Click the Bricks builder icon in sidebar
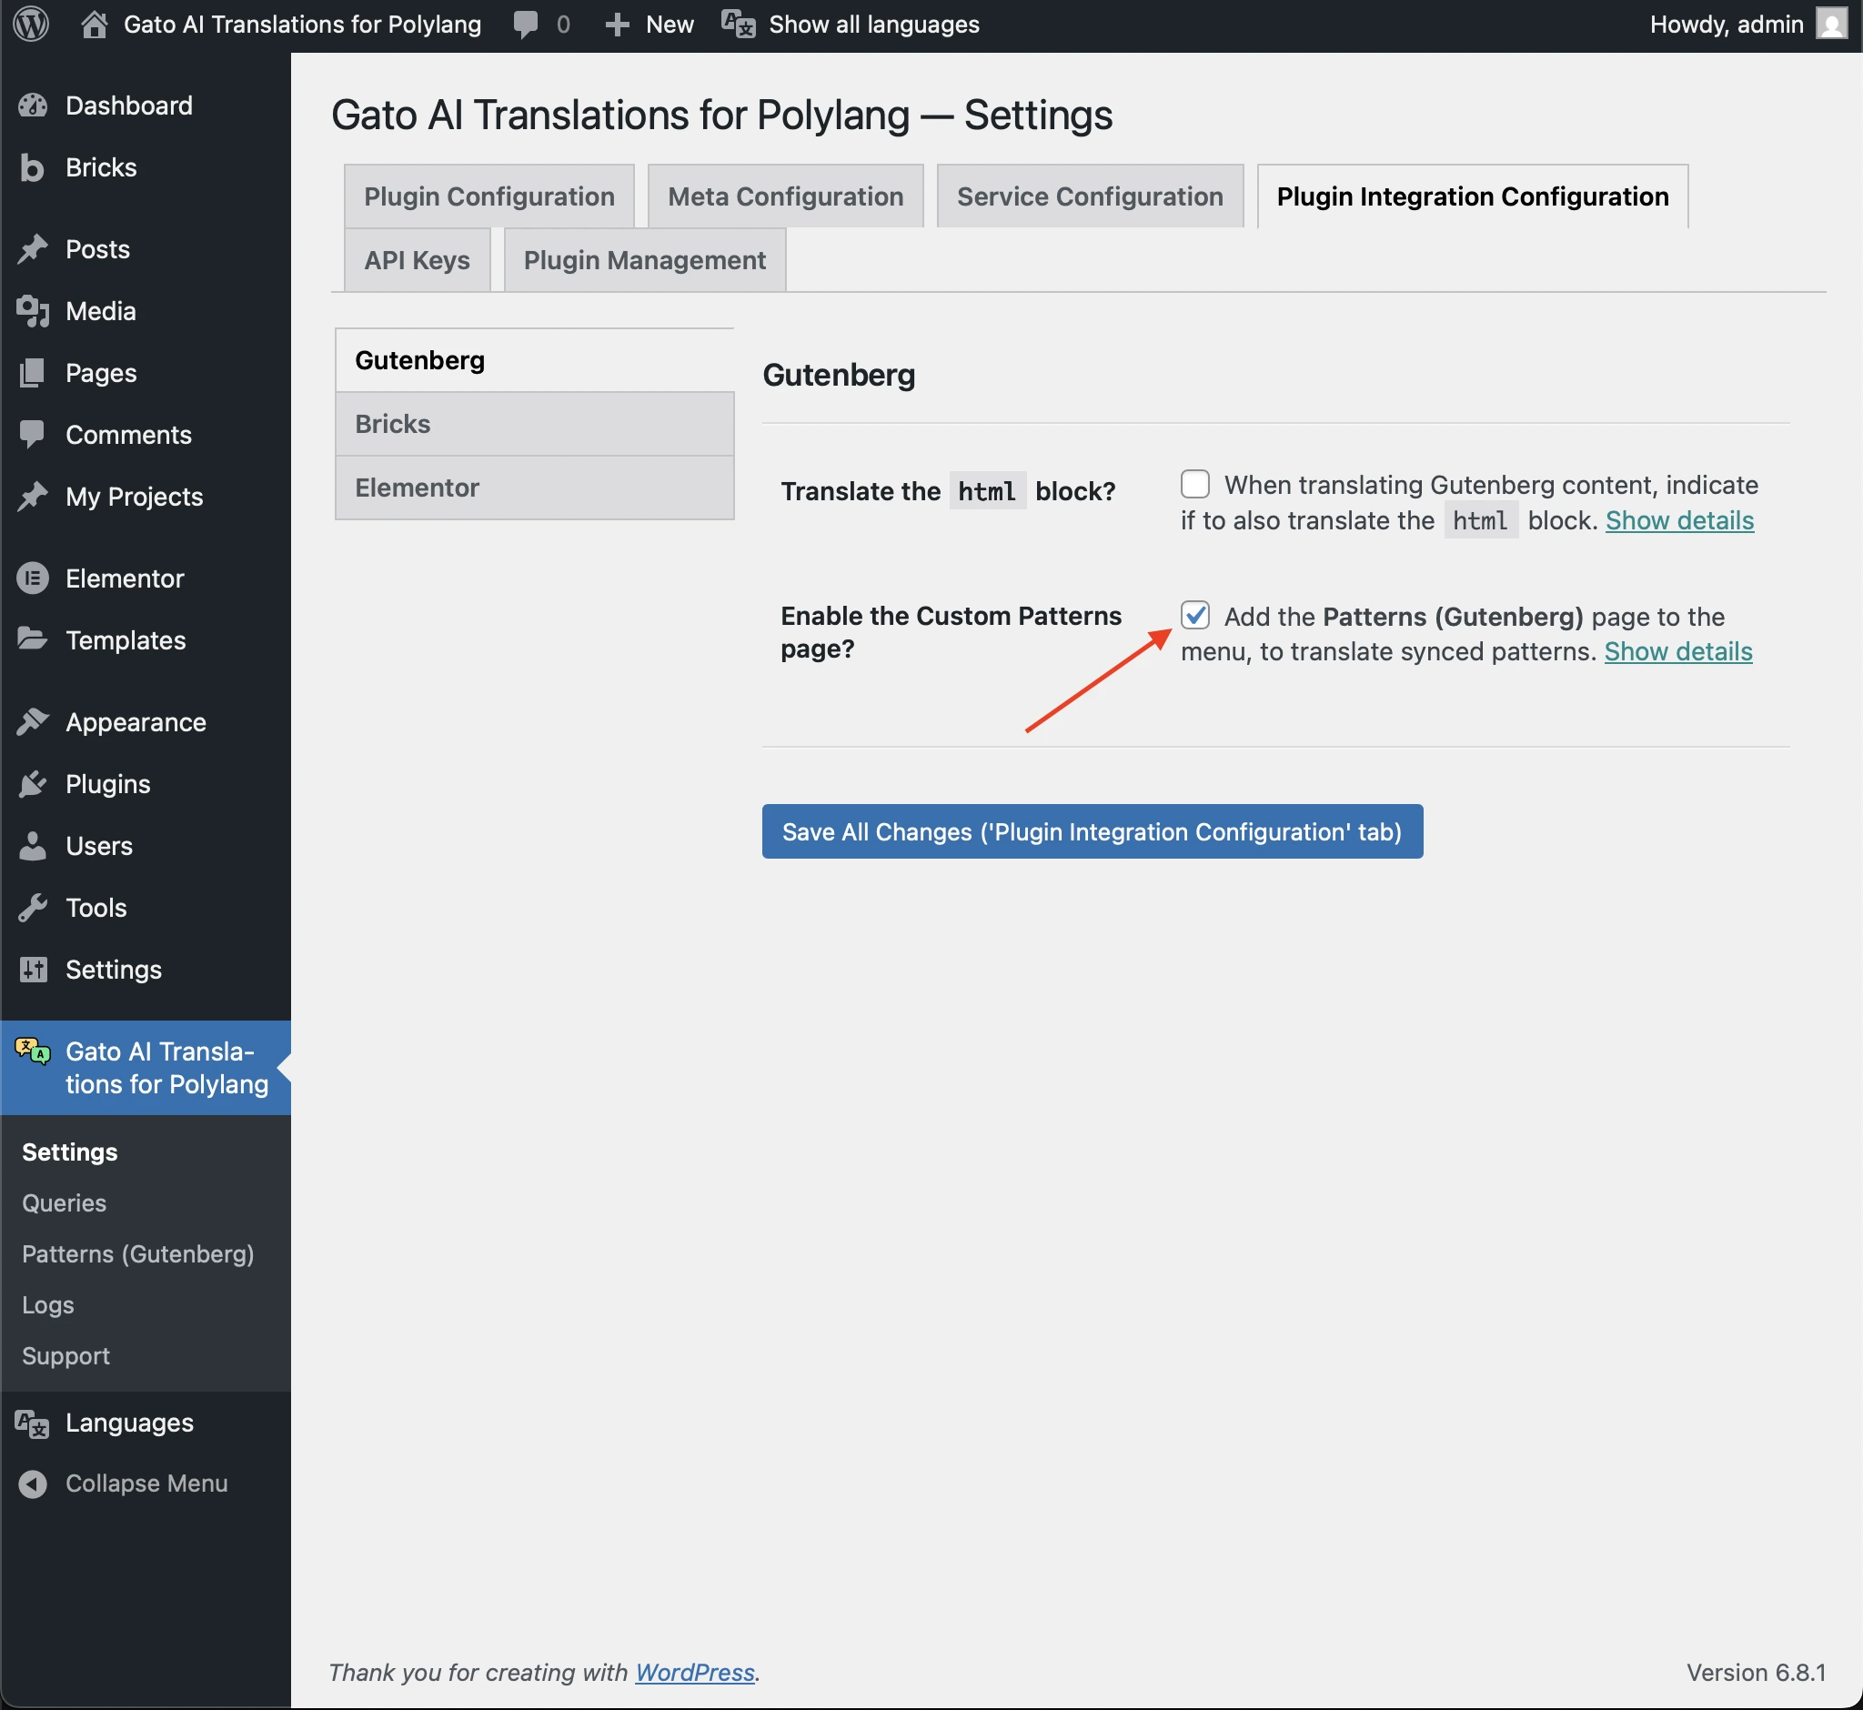Image resolution: width=1863 pixels, height=1710 pixels. 33,167
